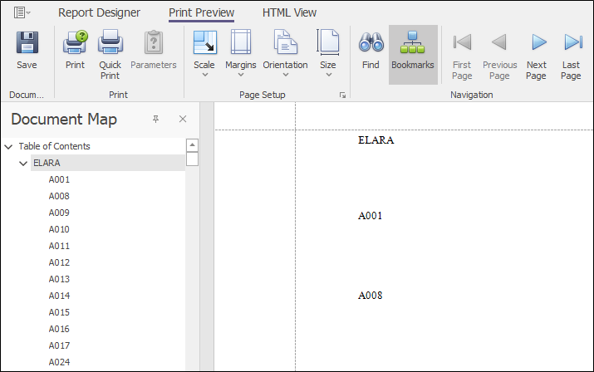594x372 pixels.
Task: Click the Save document icon
Action: click(x=27, y=42)
